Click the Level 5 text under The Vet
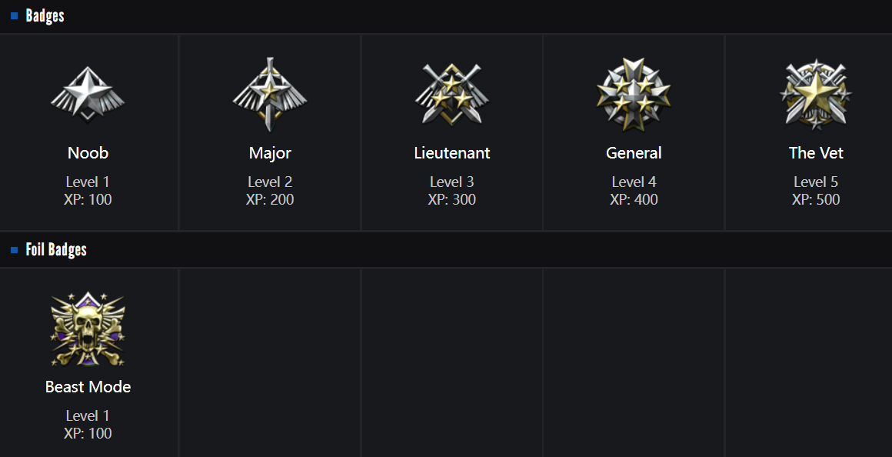Image resolution: width=892 pixels, height=457 pixels. (816, 182)
